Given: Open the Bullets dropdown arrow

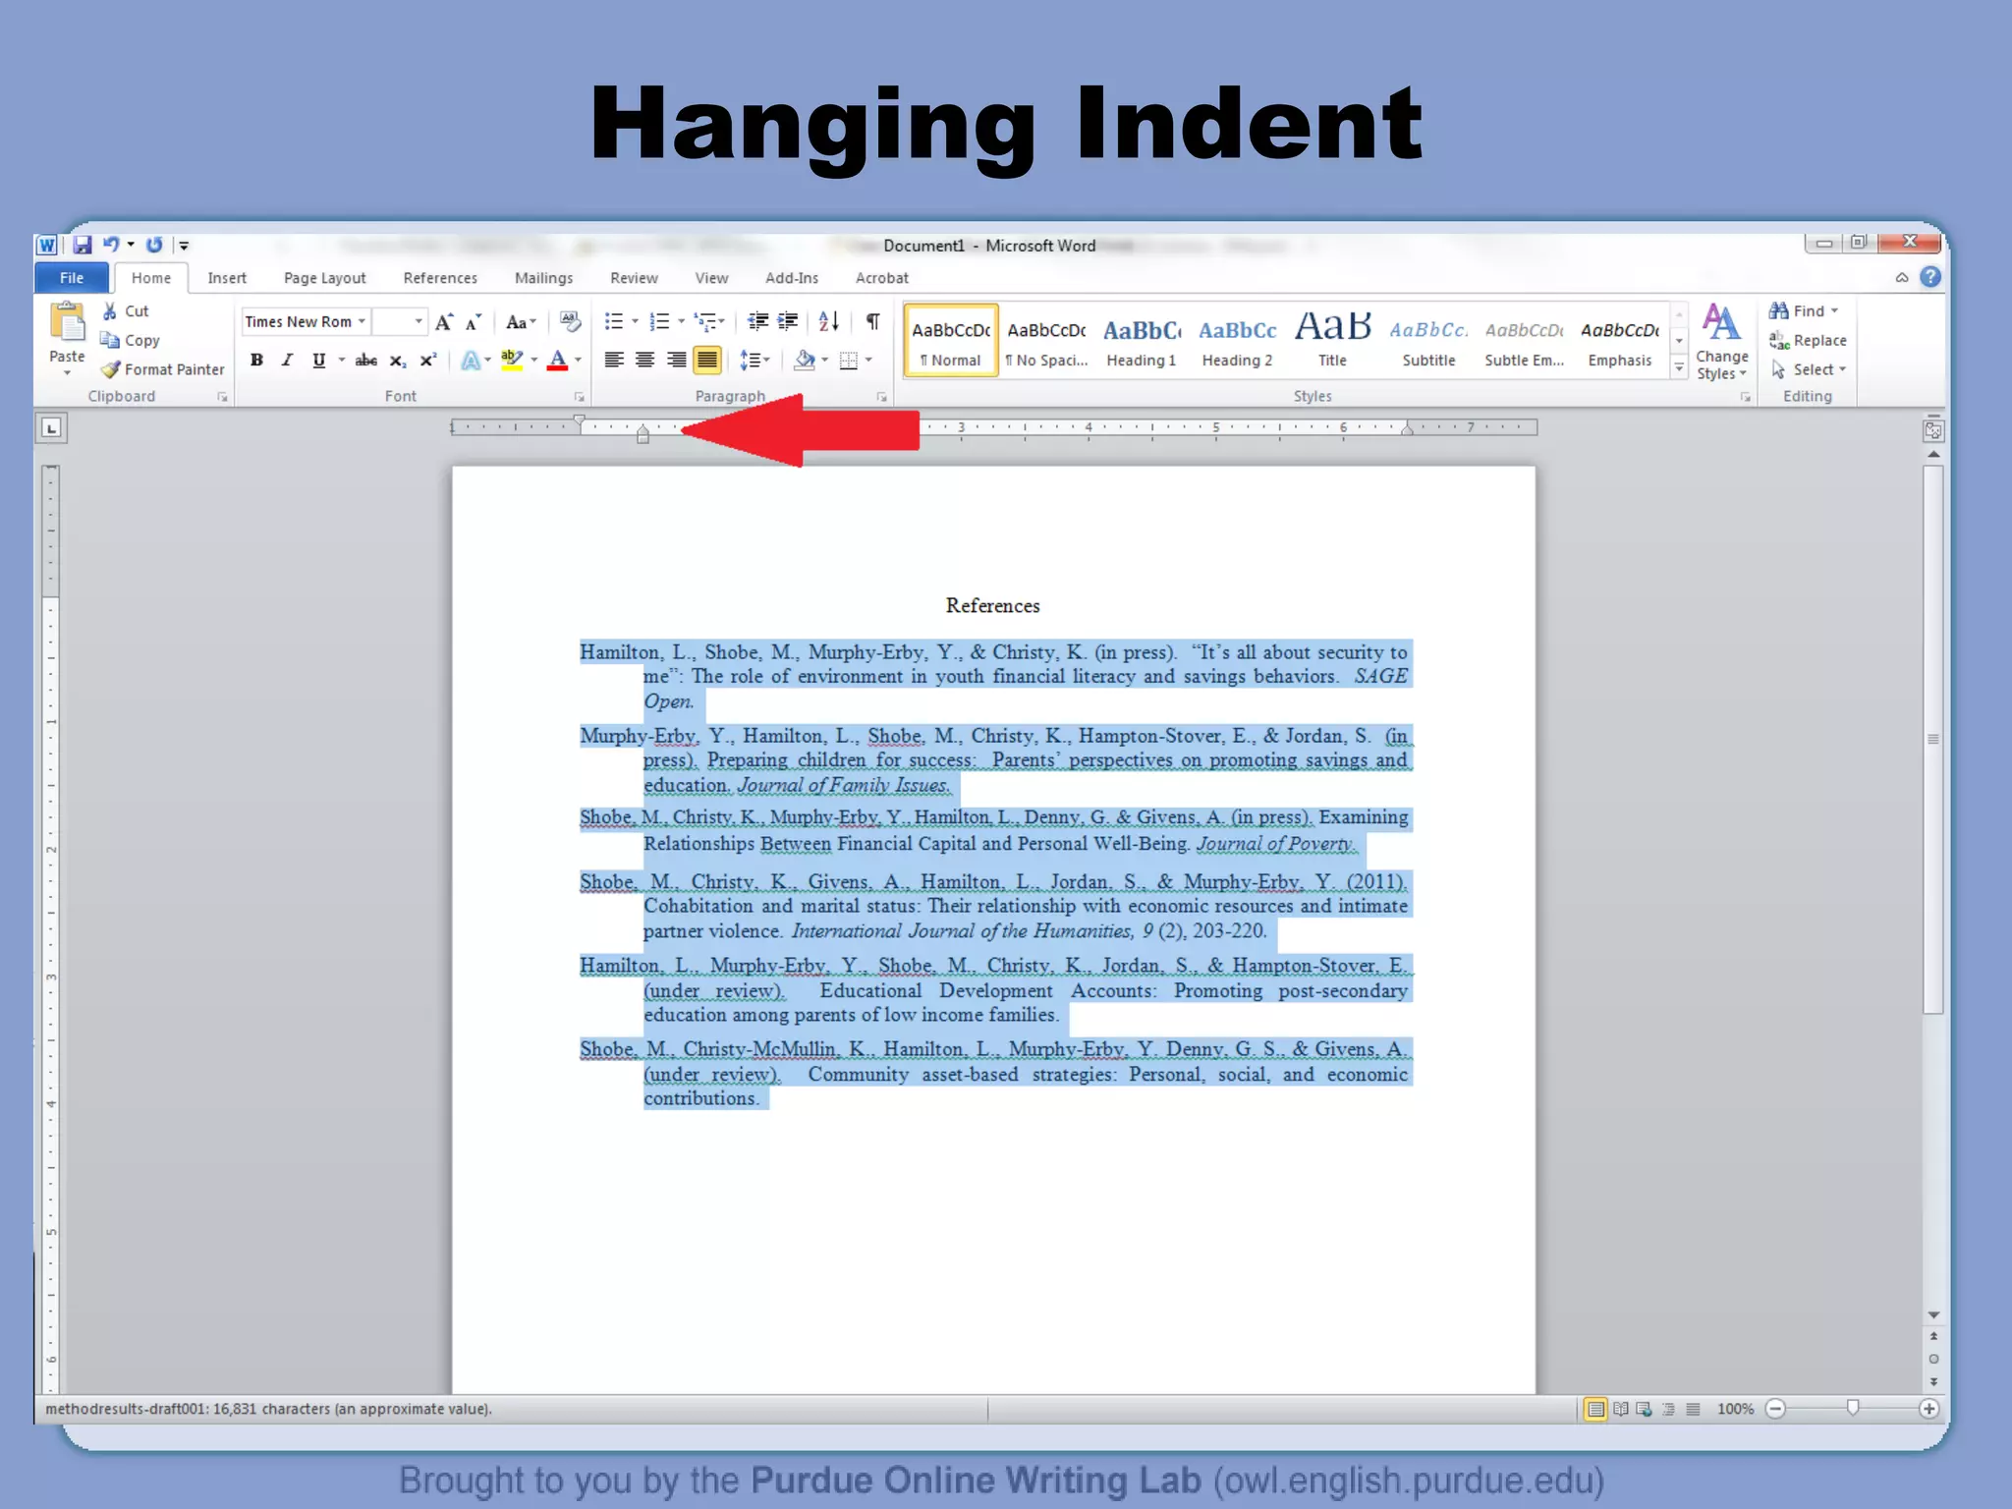Looking at the screenshot, I should coord(635,322).
